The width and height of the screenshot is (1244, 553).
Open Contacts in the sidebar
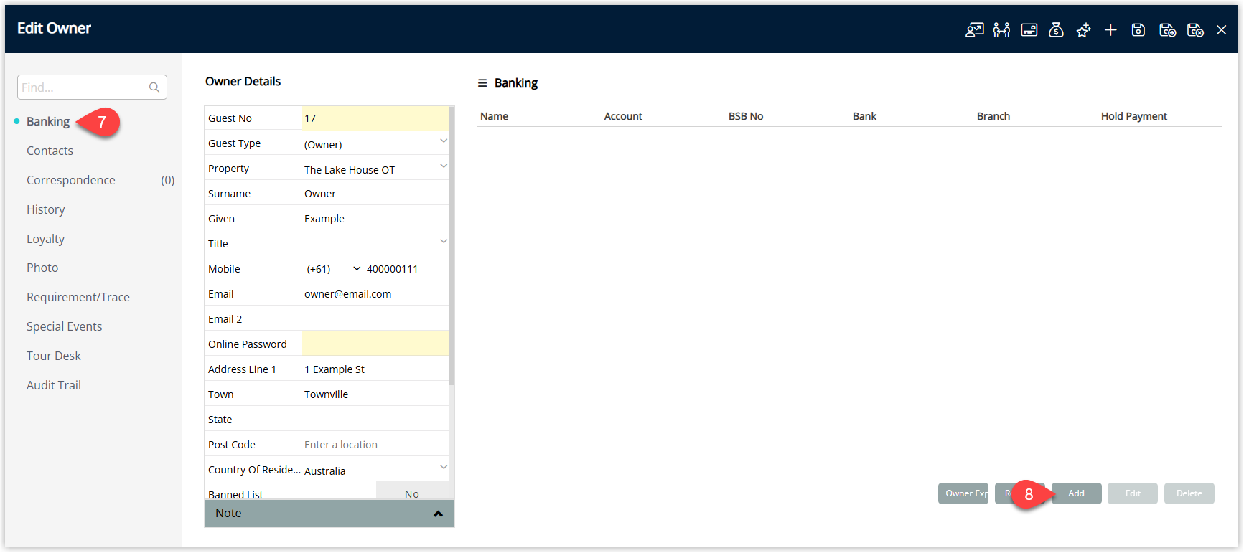50,151
